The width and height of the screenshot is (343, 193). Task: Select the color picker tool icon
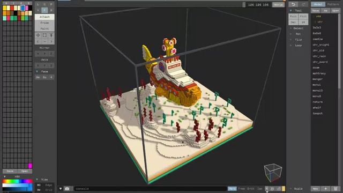51,35
